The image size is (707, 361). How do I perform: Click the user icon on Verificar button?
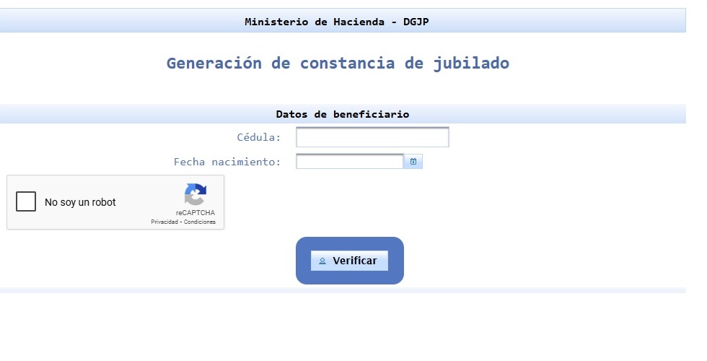(322, 261)
